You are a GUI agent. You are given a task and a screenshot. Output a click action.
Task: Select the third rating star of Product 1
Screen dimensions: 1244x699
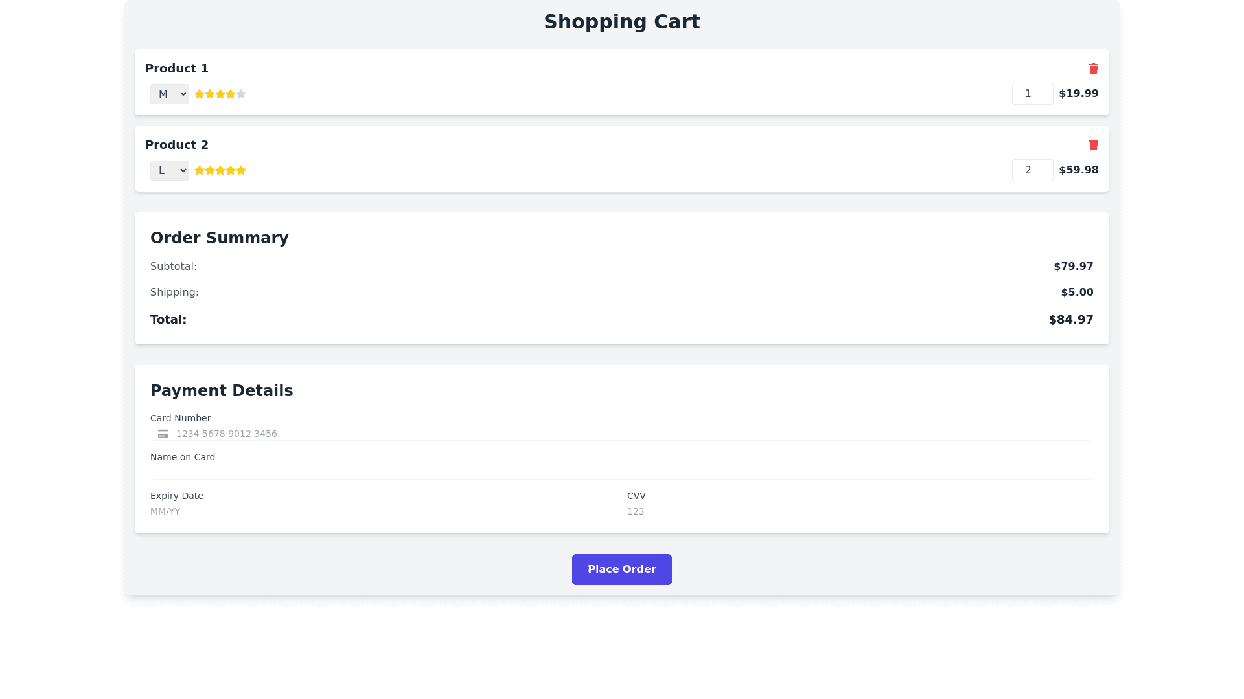pyautogui.click(x=220, y=94)
